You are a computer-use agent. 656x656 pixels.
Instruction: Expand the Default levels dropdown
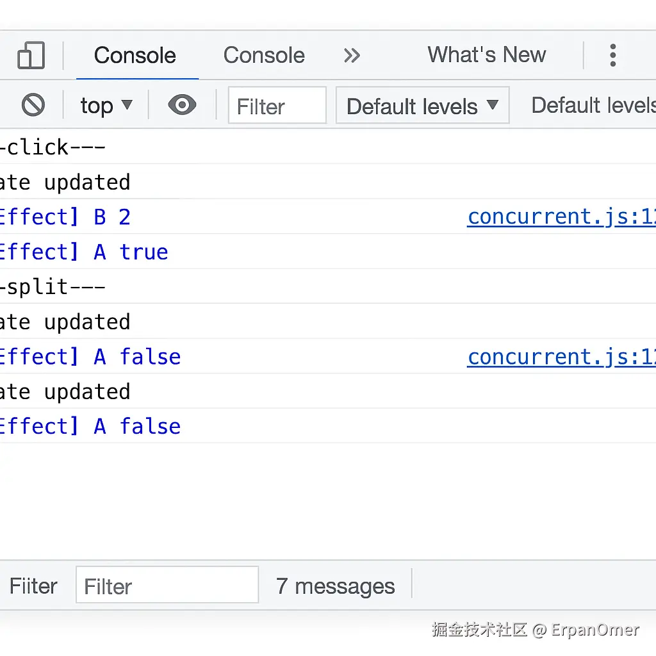click(x=422, y=106)
